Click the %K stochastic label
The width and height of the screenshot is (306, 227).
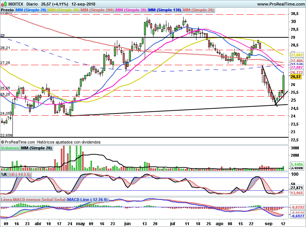click(4, 175)
